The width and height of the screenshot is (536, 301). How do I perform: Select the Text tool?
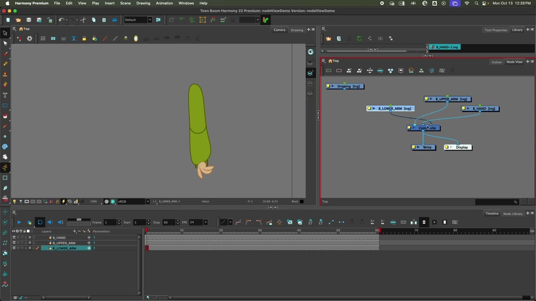click(x=5, y=95)
